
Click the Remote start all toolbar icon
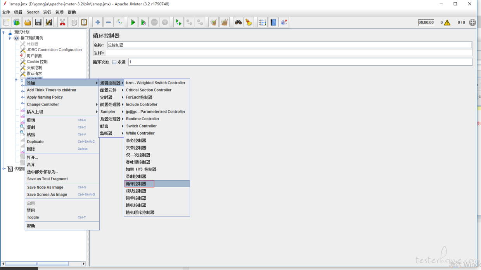tap(178, 22)
